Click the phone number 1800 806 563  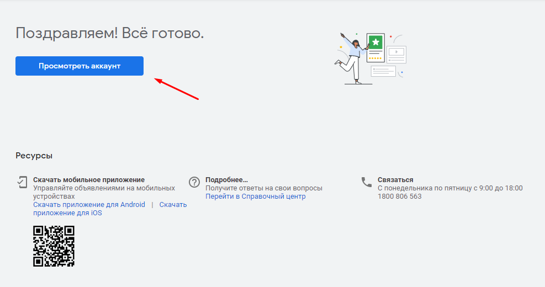[x=399, y=196]
